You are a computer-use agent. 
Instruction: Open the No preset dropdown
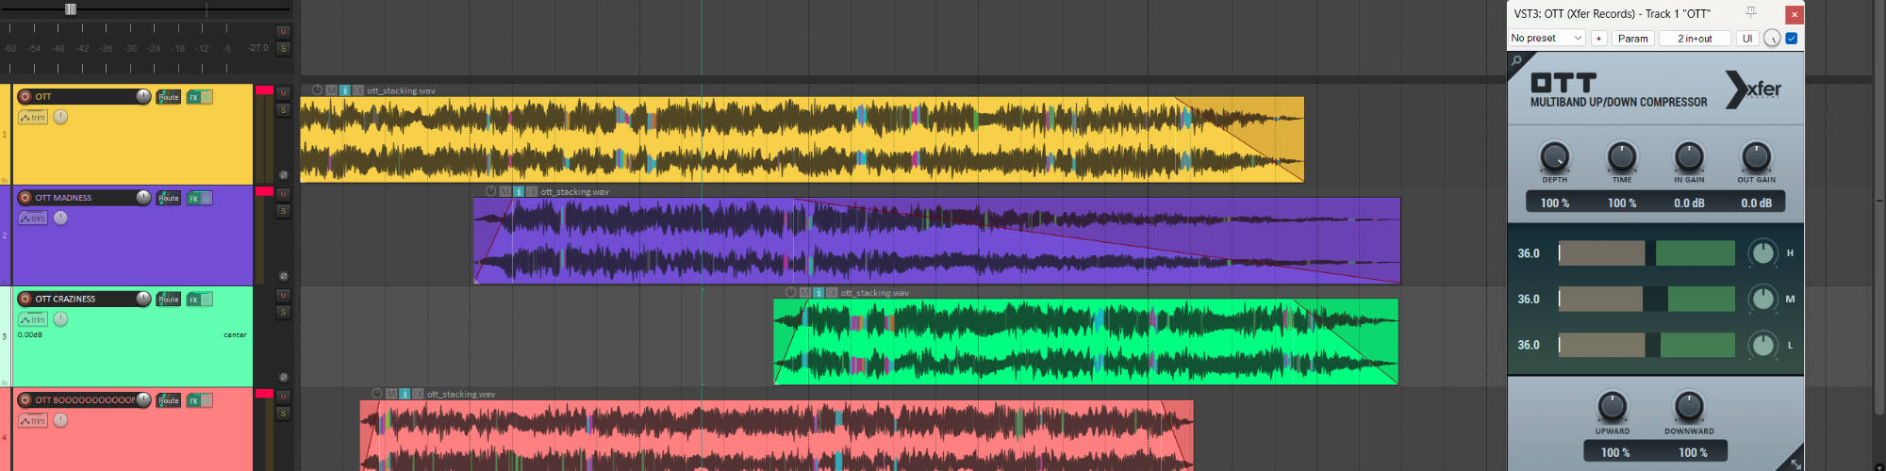click(1547, 39)
